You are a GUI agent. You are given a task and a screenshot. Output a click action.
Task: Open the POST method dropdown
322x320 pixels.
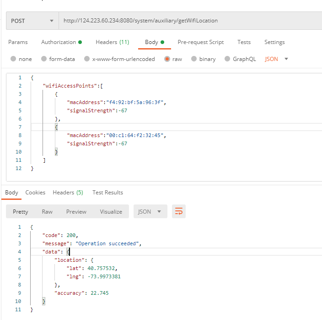click(x=32, y=21)
